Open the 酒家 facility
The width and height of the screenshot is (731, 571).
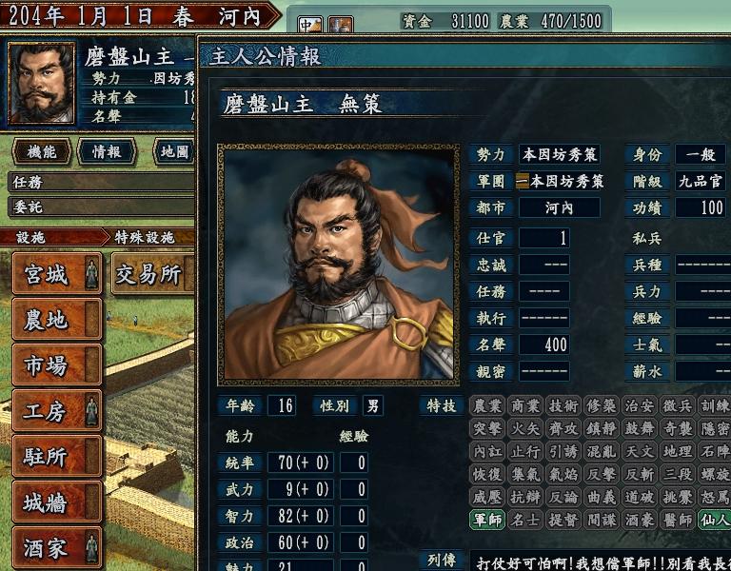click(x=57, y=548)
